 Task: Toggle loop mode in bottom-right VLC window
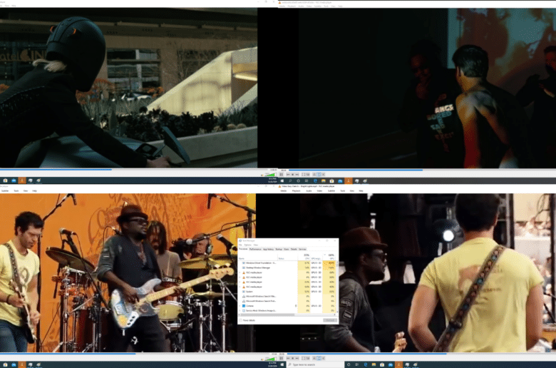tap(319, 359)
